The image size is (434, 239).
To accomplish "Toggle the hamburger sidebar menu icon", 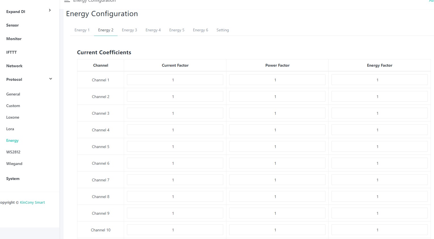I will pyautogui.click(x=67, y=1).
